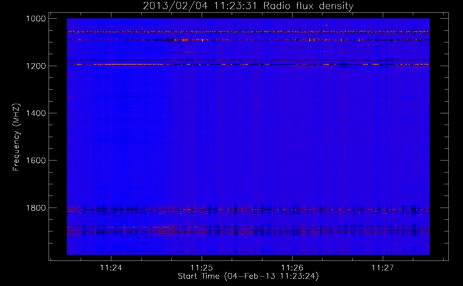Click the 11:25 time axis label
Image resolution: width=463 pixels, height=286 pixels.
pos(202,268)
